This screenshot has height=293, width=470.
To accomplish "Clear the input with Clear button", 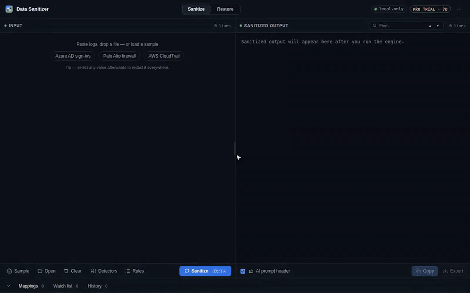I will tap(73, 271).
